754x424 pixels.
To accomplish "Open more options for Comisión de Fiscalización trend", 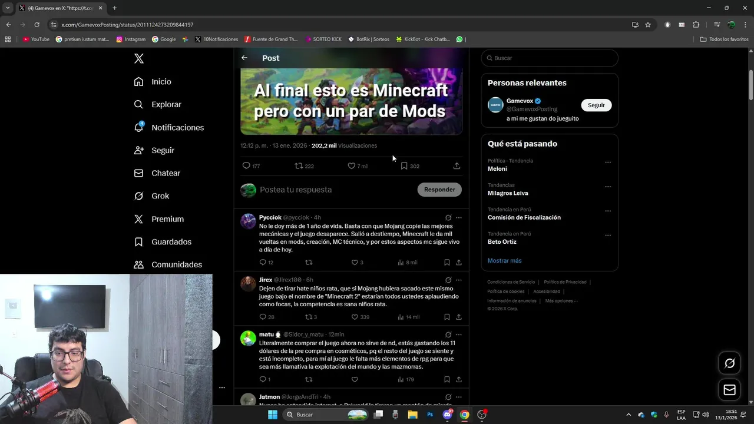I will point(608,211).
